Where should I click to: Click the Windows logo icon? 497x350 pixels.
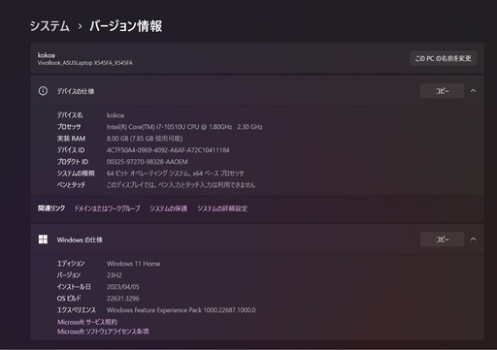click(43, 239)
